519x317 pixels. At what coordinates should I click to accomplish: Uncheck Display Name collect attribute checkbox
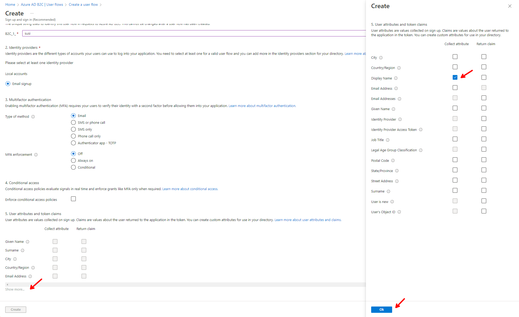click(455, 77)
